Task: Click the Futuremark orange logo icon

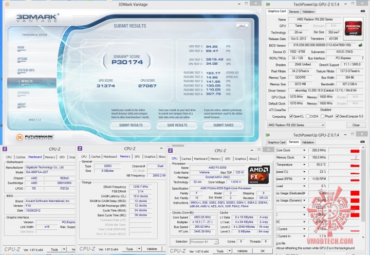Action: tap(20, 137)
